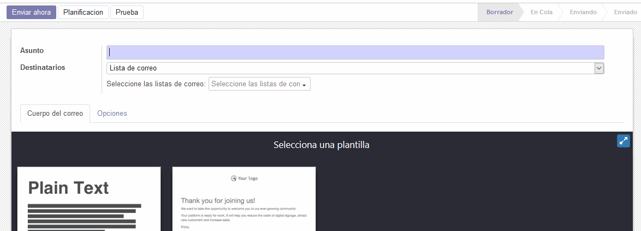
Task: Click the Enviado status stage
Action: (625, 12)
